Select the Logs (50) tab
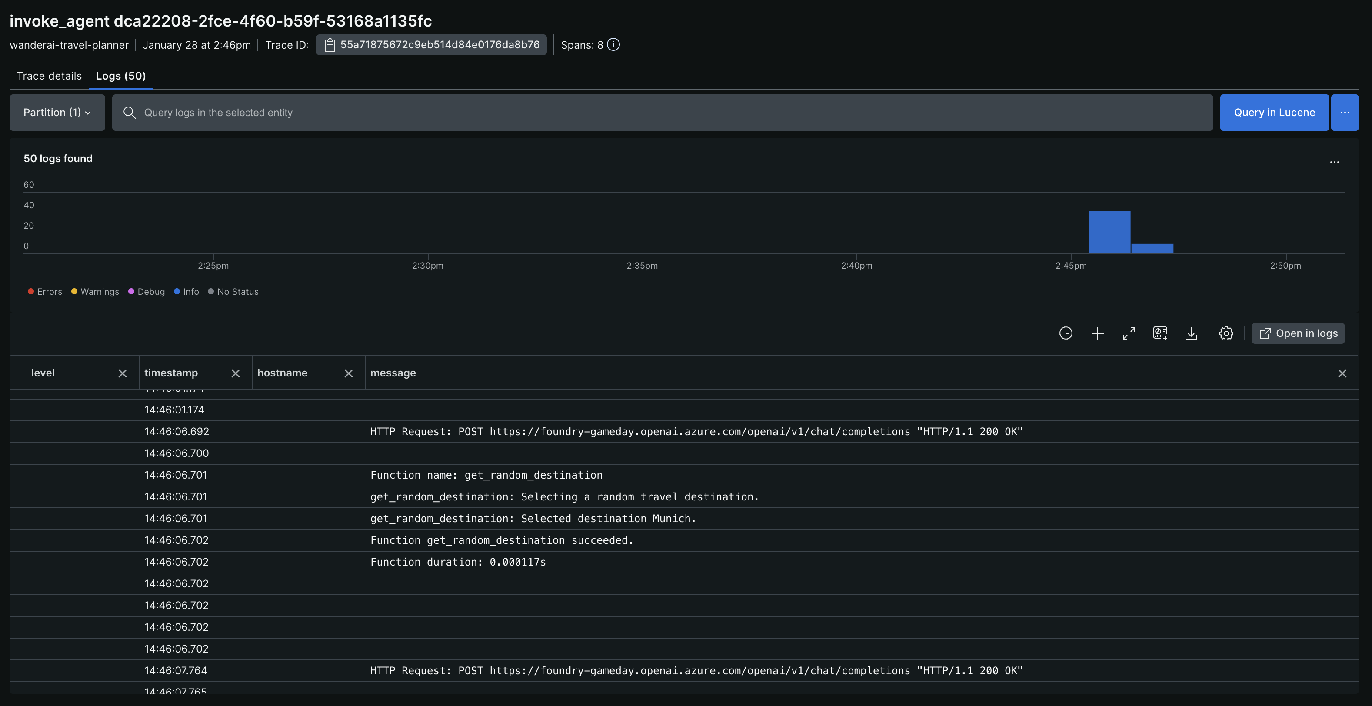The width and height of the screenshot is (1372, 706). tap(120, 76)
